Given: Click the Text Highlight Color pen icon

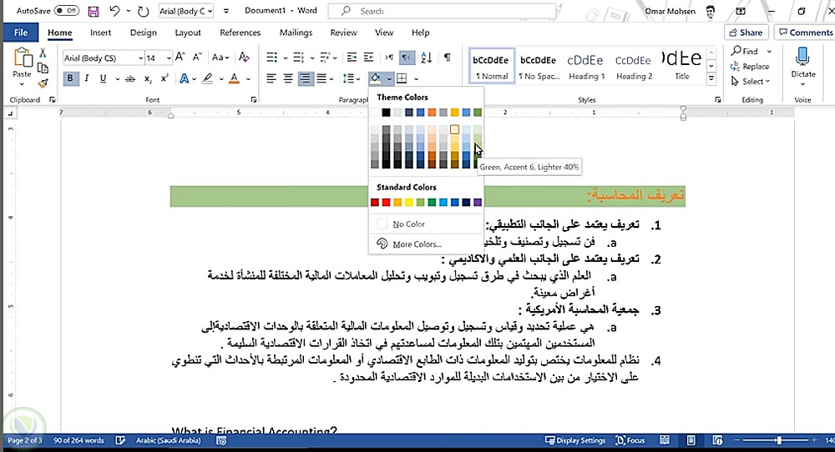Looking at the screenshot, I should (208, 78).
